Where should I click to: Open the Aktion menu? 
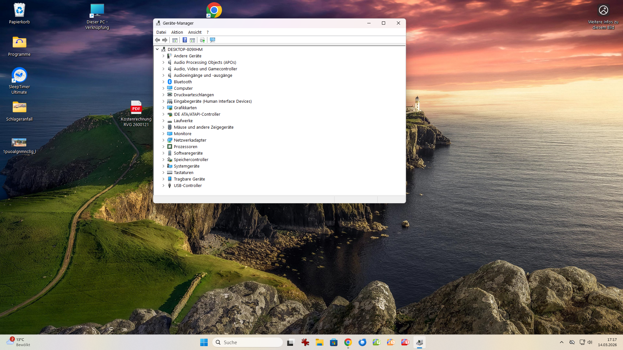[x=177, y=32]
